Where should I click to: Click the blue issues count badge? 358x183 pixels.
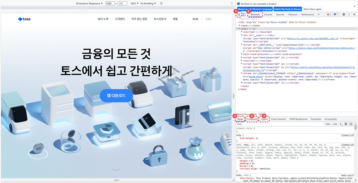(x=336, y=15)
